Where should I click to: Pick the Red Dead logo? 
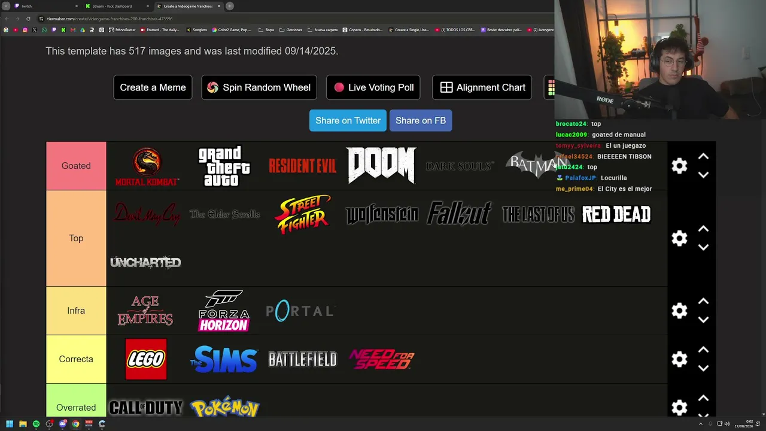[616, 214]
